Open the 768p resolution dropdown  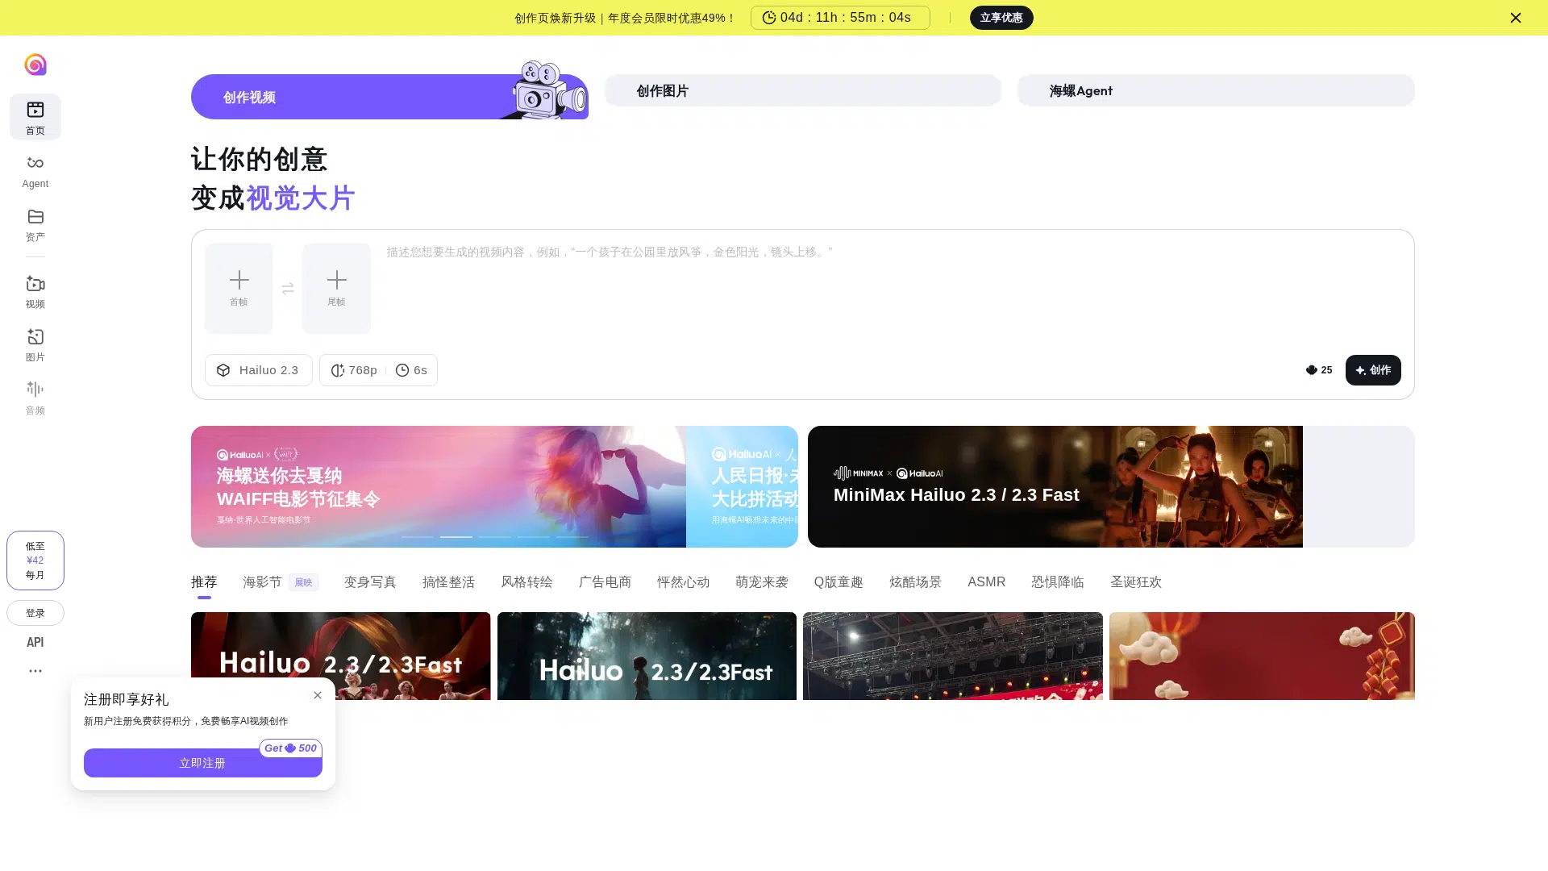pyautogui.click(x=354, y=370)
